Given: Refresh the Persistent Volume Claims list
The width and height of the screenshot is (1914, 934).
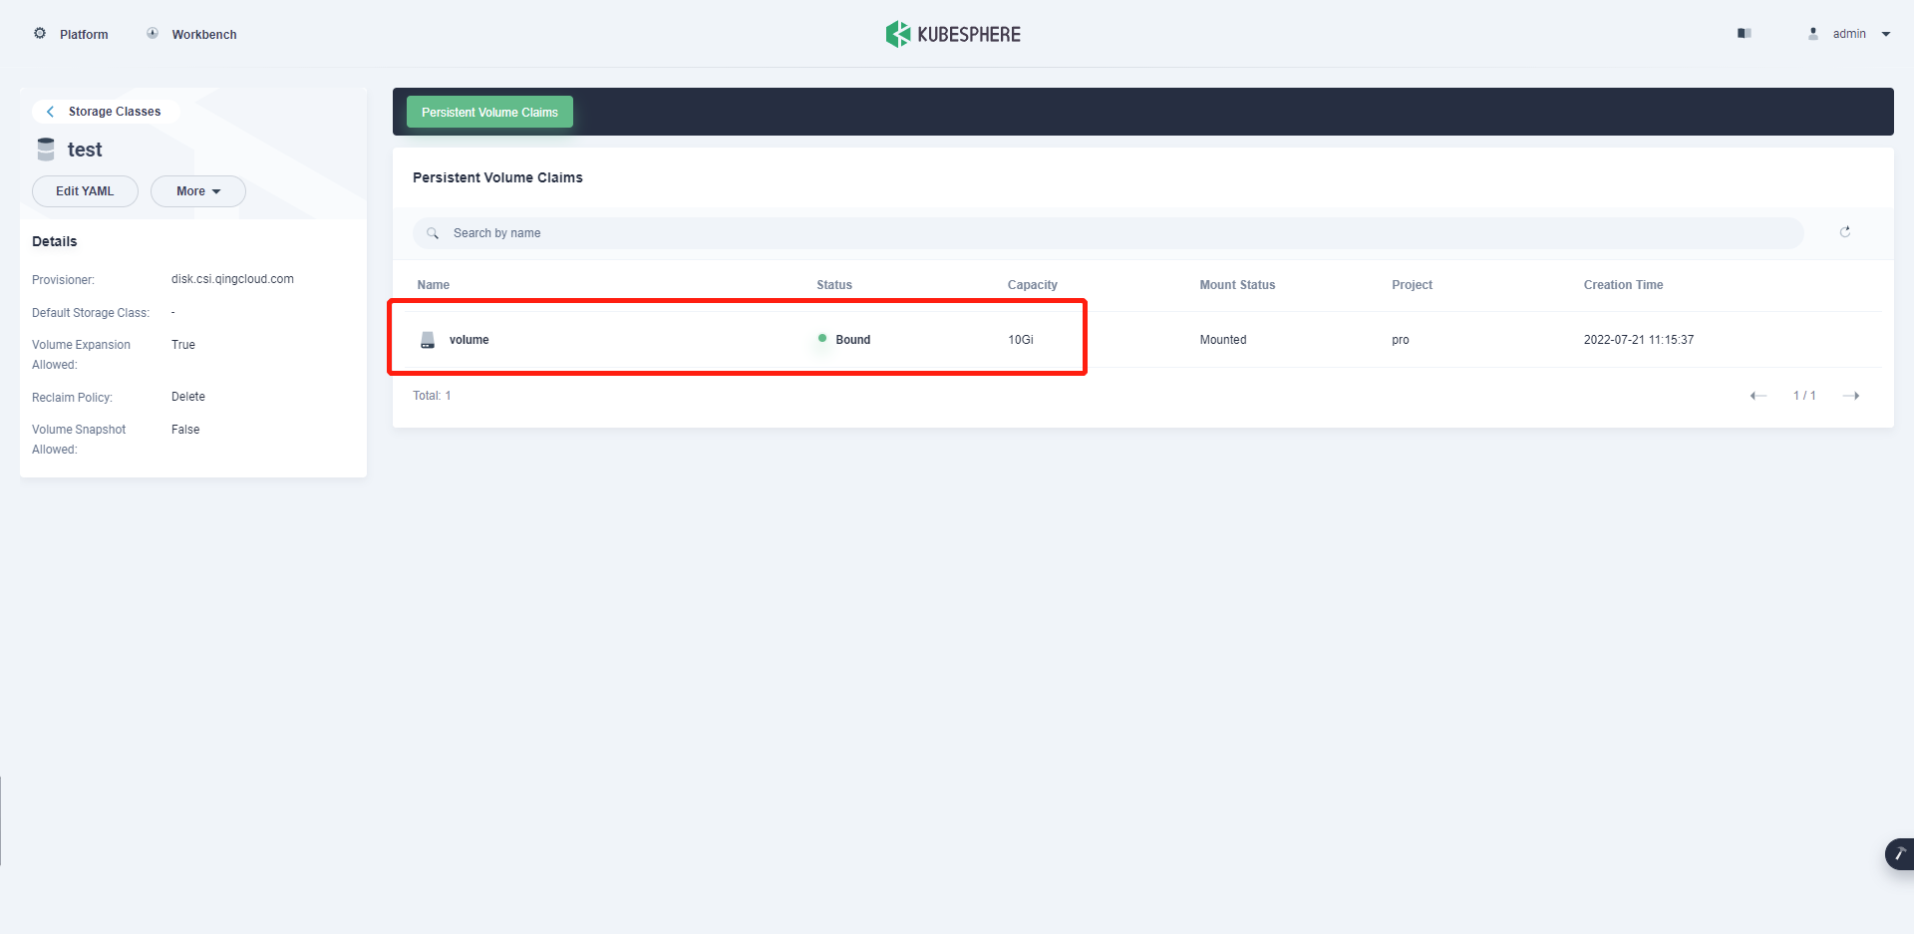Looking at the screenshot, I should point(1845,231).
